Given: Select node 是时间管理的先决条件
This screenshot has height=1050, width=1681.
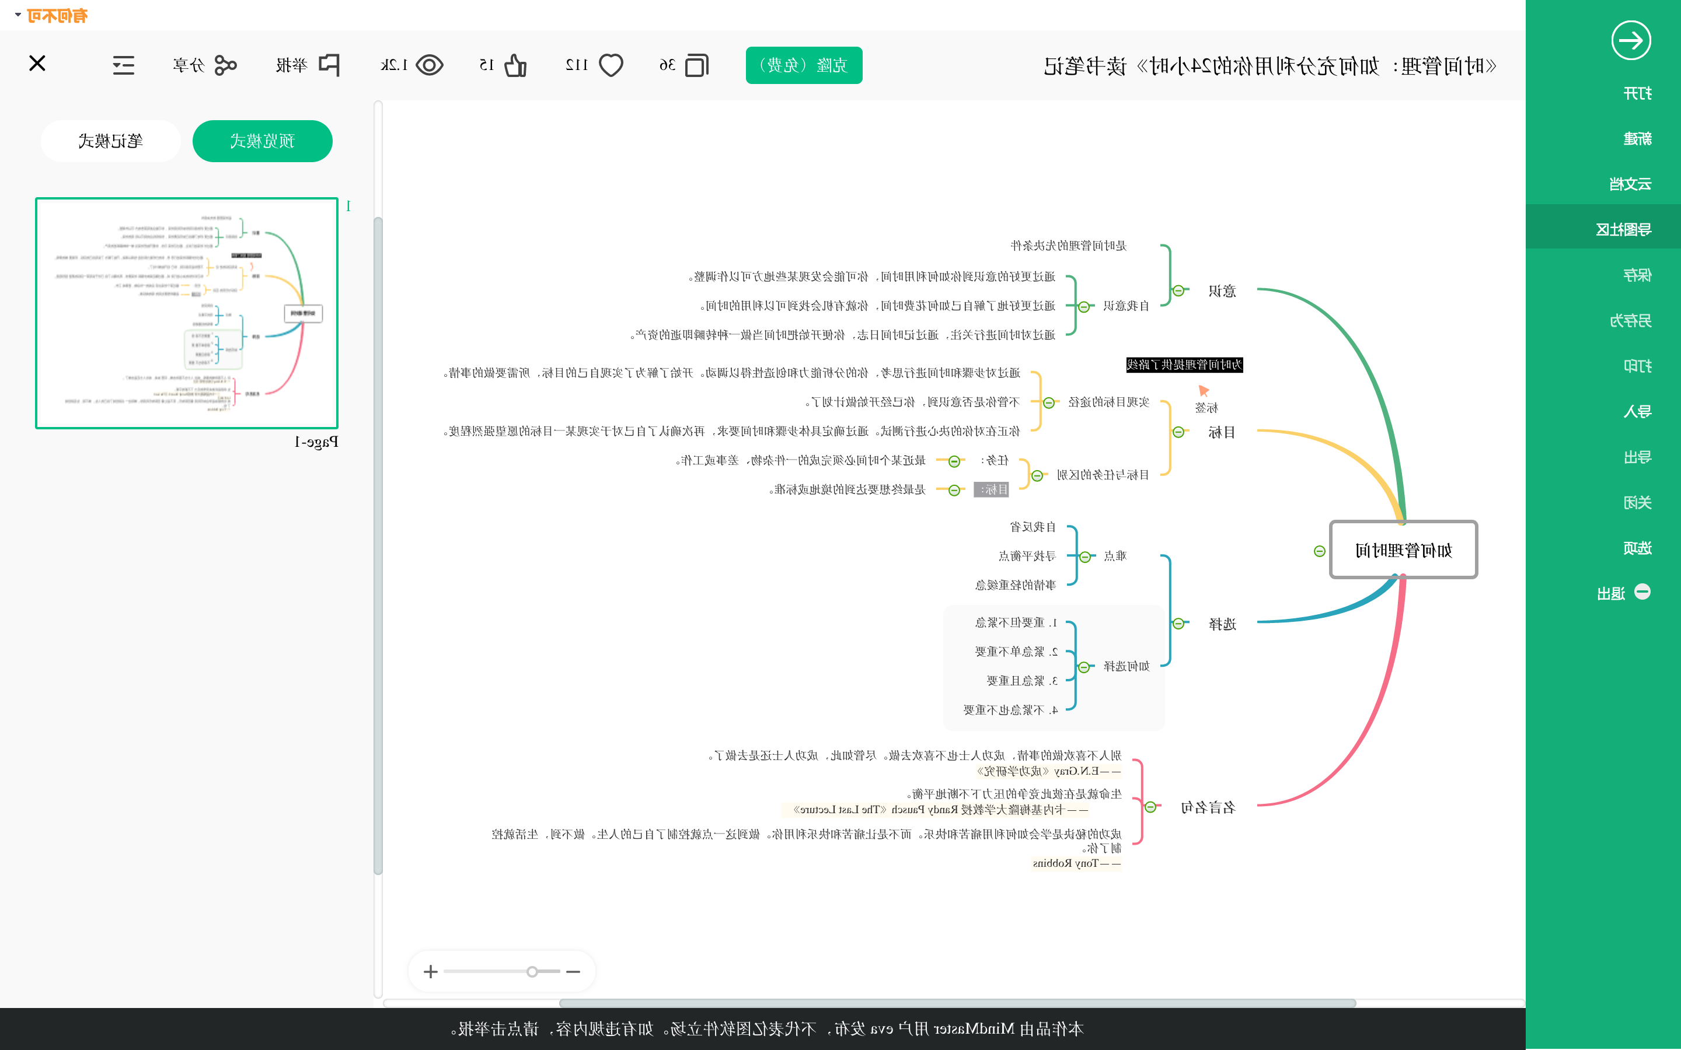Looking at the screenshot, I should click(1068, 245).
